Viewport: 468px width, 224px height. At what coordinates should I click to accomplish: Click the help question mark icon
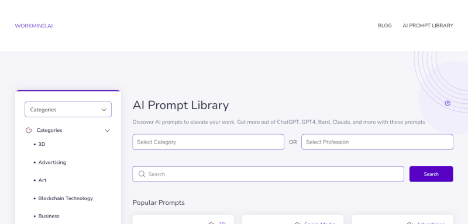[448, 103]
